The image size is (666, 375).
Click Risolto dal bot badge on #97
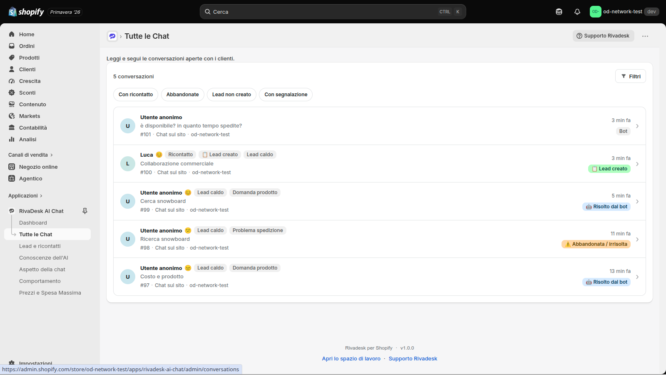pos(606,282)
